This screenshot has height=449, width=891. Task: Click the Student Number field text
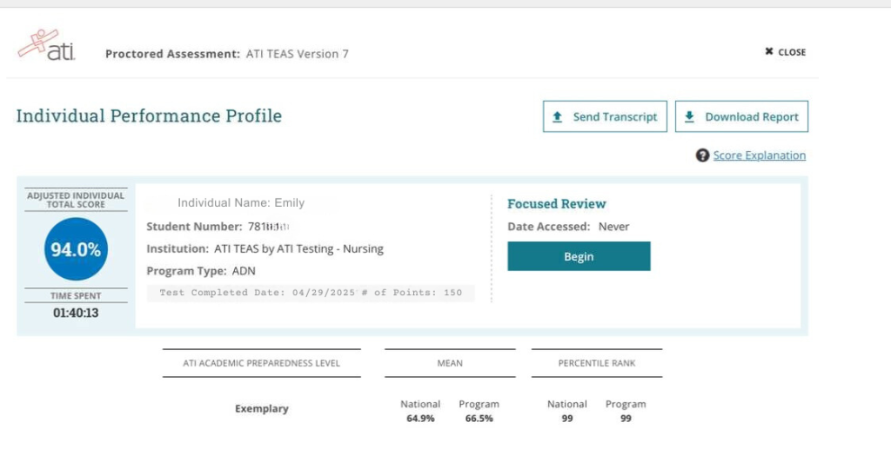[218, 227]
